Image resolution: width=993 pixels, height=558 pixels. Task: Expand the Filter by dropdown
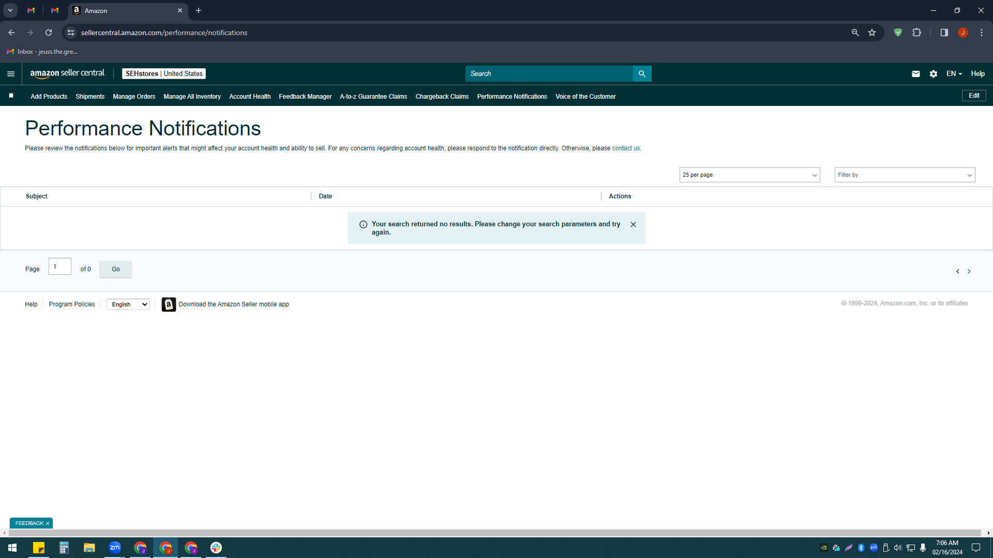905,175
